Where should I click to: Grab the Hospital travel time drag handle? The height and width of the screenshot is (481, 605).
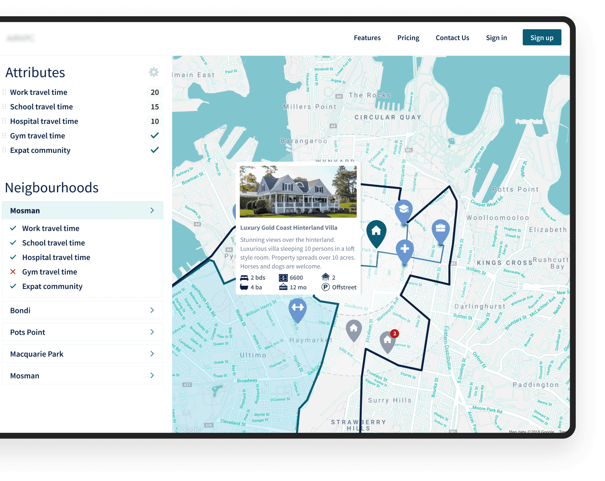pyautogui.click(x=4, y=121)
